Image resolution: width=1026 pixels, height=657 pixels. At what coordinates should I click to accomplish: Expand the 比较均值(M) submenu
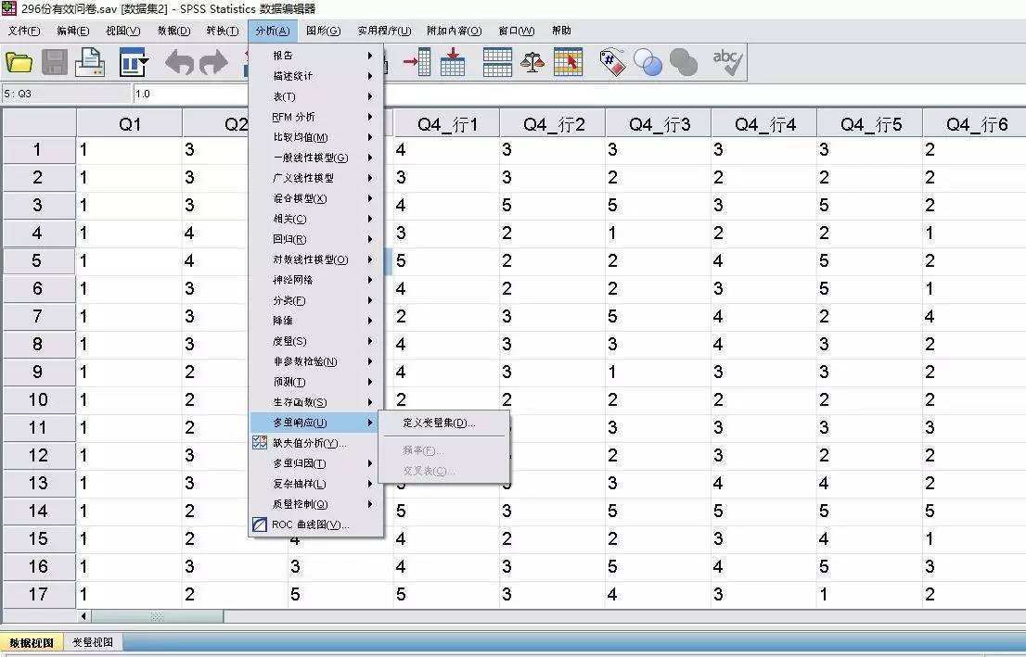pyautogui.click(x=315, y=137)
